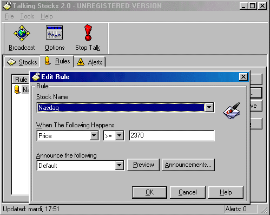The image size is (270, 215).
Task: Close the Edit Rule dialog
Action: (x=243, y=77)
